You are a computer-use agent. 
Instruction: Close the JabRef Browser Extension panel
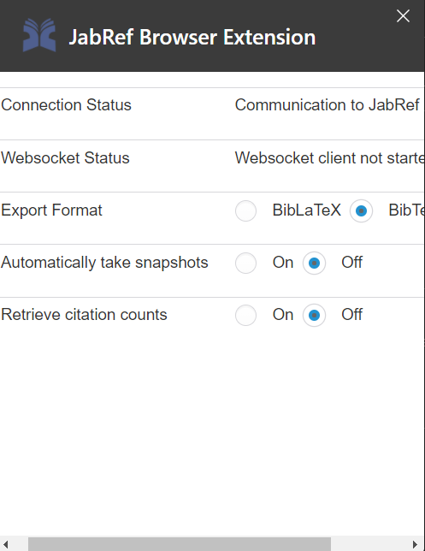click(403, 15)
